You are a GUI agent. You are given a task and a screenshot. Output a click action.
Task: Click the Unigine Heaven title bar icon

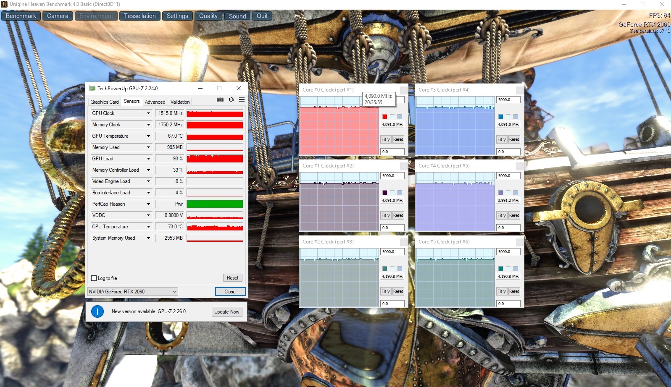[4, 4]
